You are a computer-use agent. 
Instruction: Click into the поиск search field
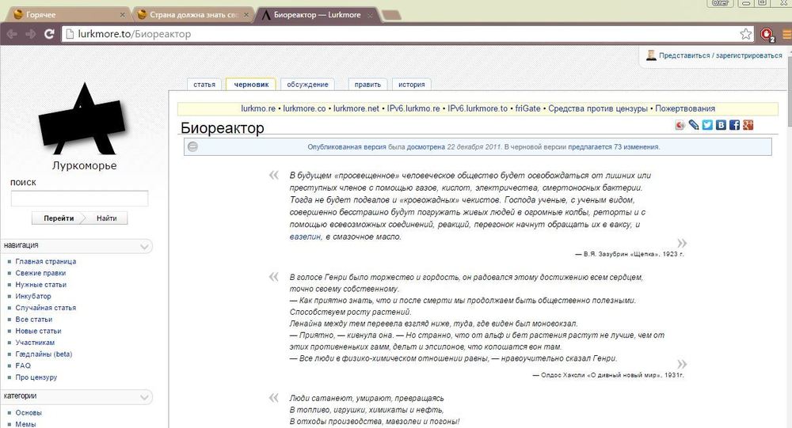coord(79,199)
